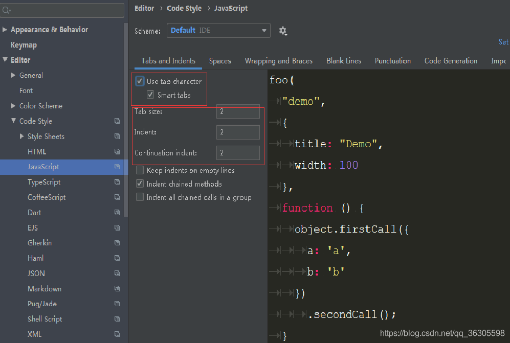Open the blog link watermark

pos(443,333)
